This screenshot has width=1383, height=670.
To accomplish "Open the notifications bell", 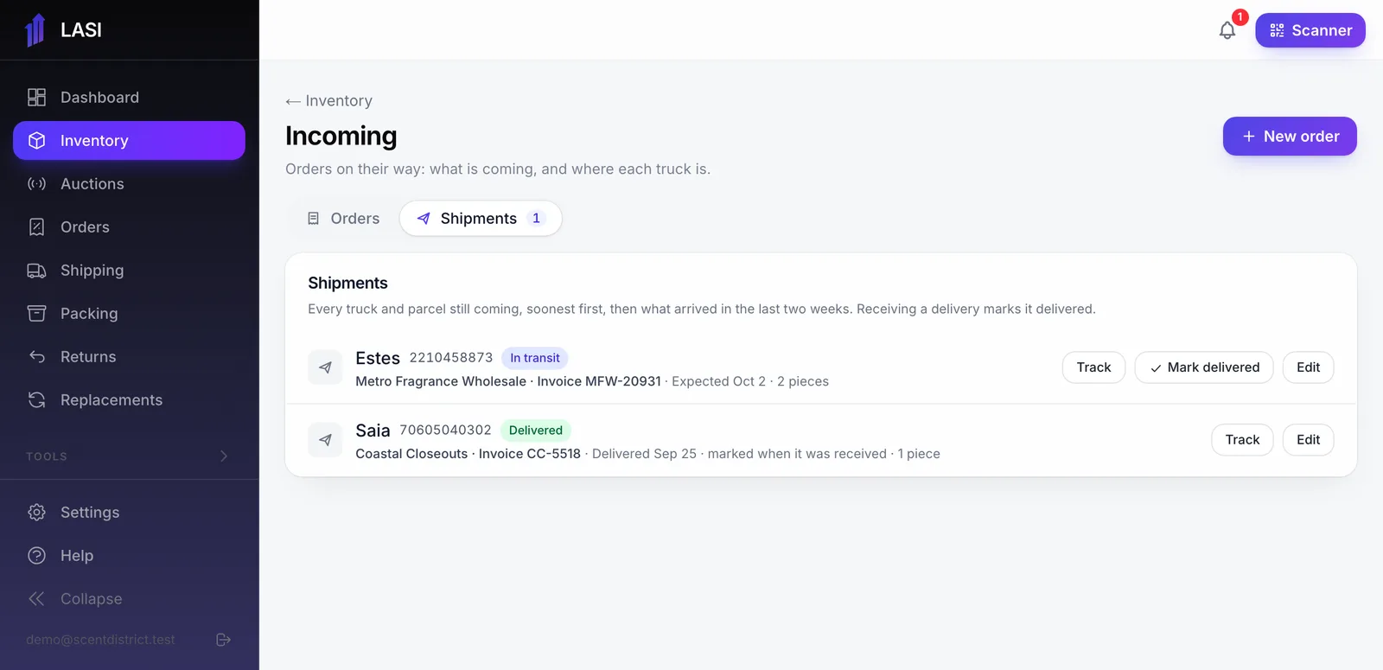I will pyautogui.click(x=1227, y=31).
